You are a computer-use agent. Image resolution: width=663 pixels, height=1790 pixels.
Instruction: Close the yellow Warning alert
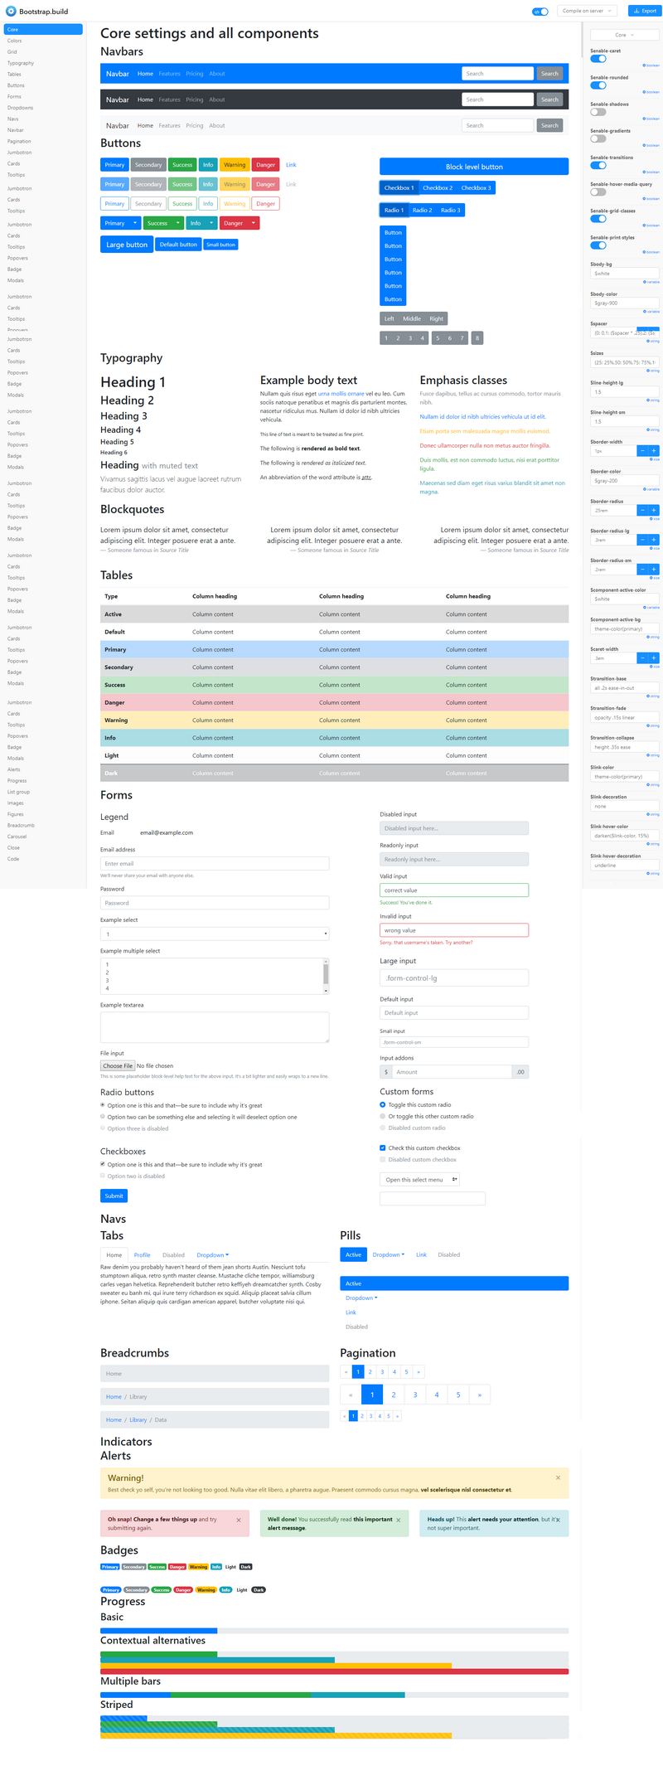(x=558, y=1477)
